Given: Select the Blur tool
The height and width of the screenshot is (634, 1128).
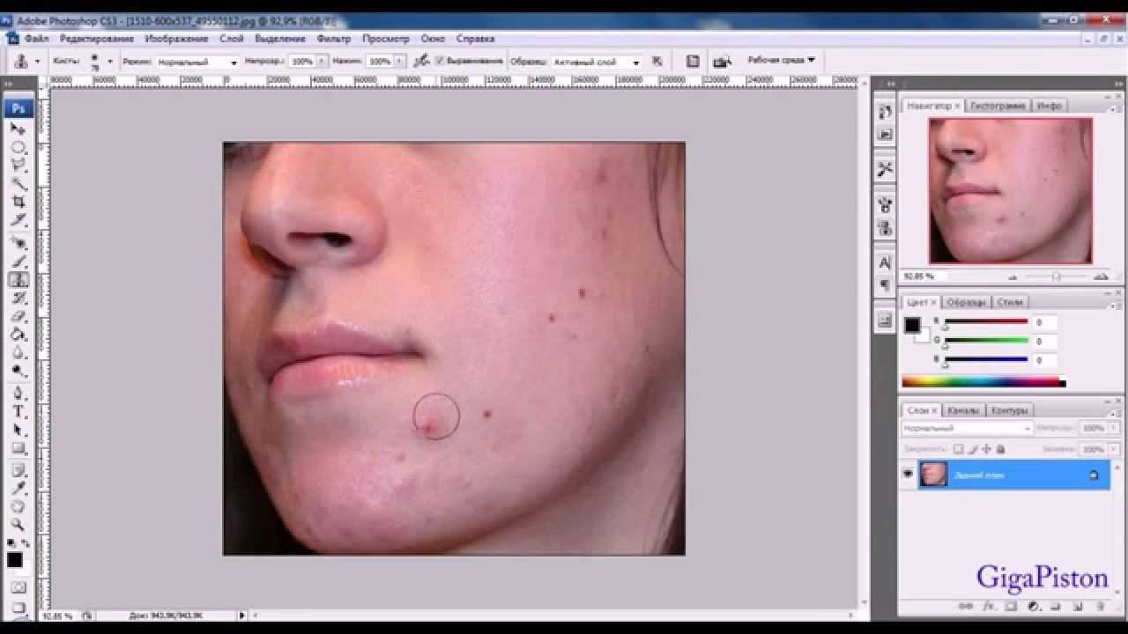Looking at the screenshot, I should click(19, 353).
